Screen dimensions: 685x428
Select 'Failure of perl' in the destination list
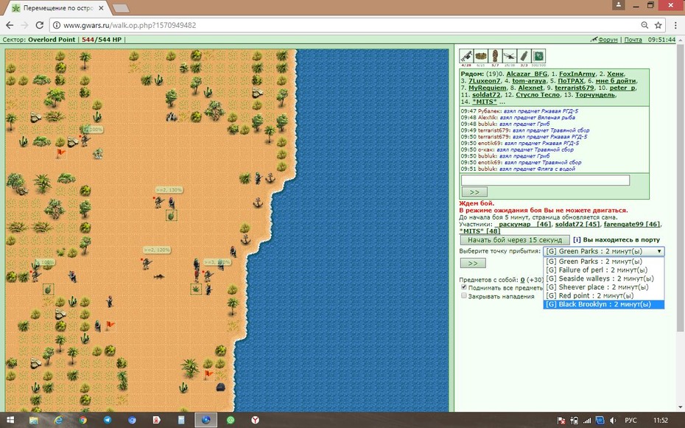coord(604,270)
